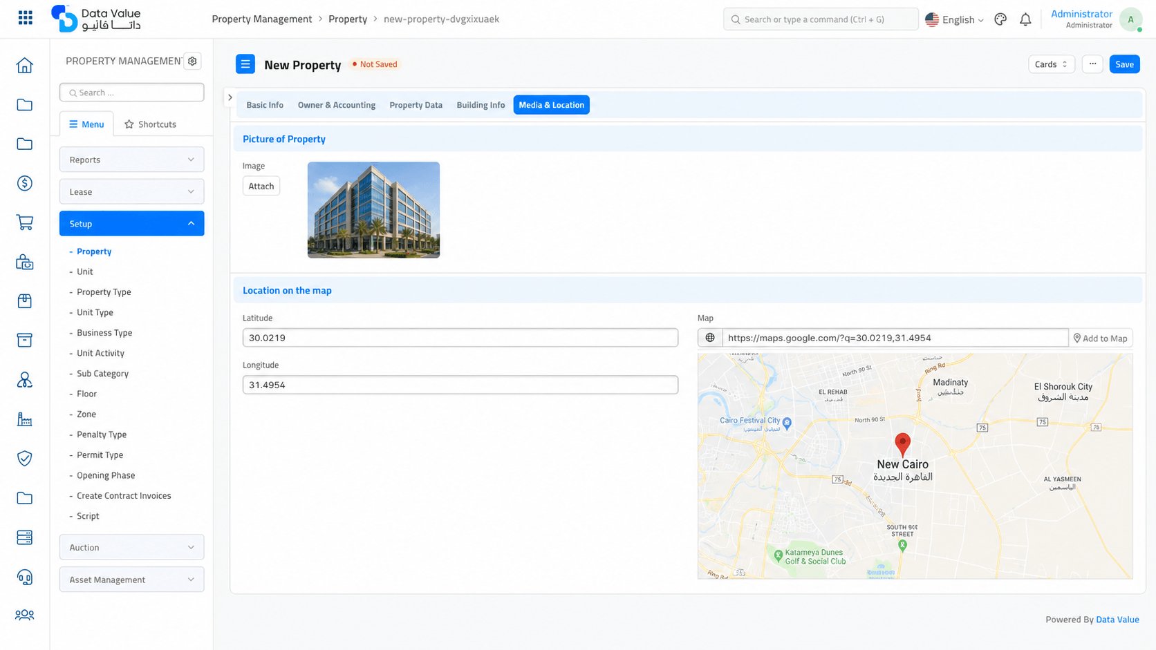Screen dimensions: 1156x650
Task: Open the shopping cart sidebar icon
Action: [x=25, y=222]
